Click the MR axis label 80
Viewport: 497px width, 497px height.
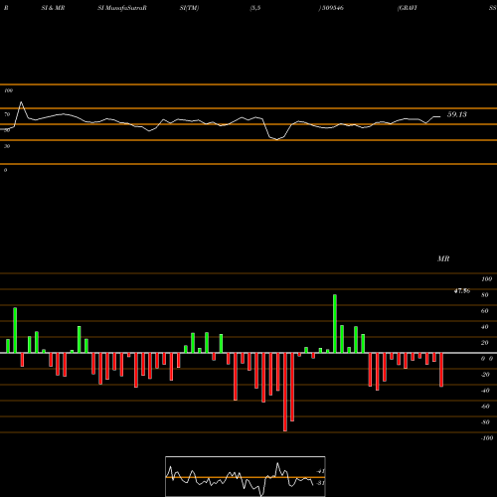point(485,295)
